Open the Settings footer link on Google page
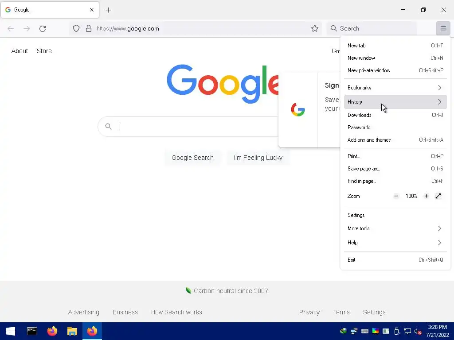The image size is (454, 340). click(x=374, y=312)
